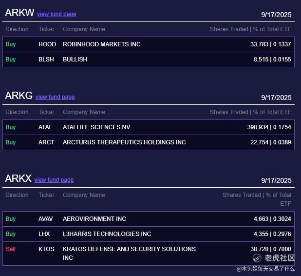Select the BLSH ticker for Bullish
The height and width of the screenshot is (276, 301).
coord(47,59)
